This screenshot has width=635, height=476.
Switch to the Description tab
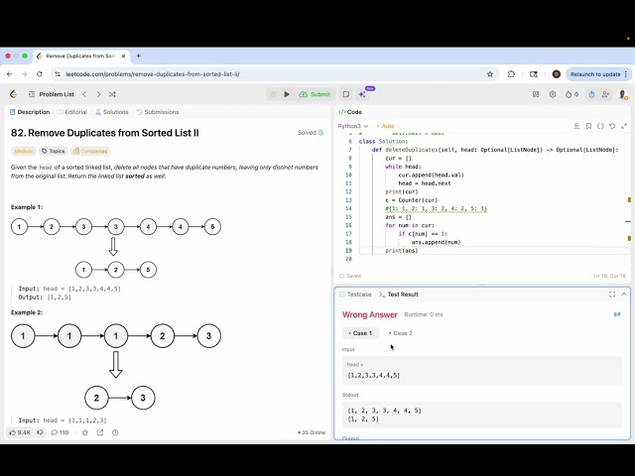30,112
